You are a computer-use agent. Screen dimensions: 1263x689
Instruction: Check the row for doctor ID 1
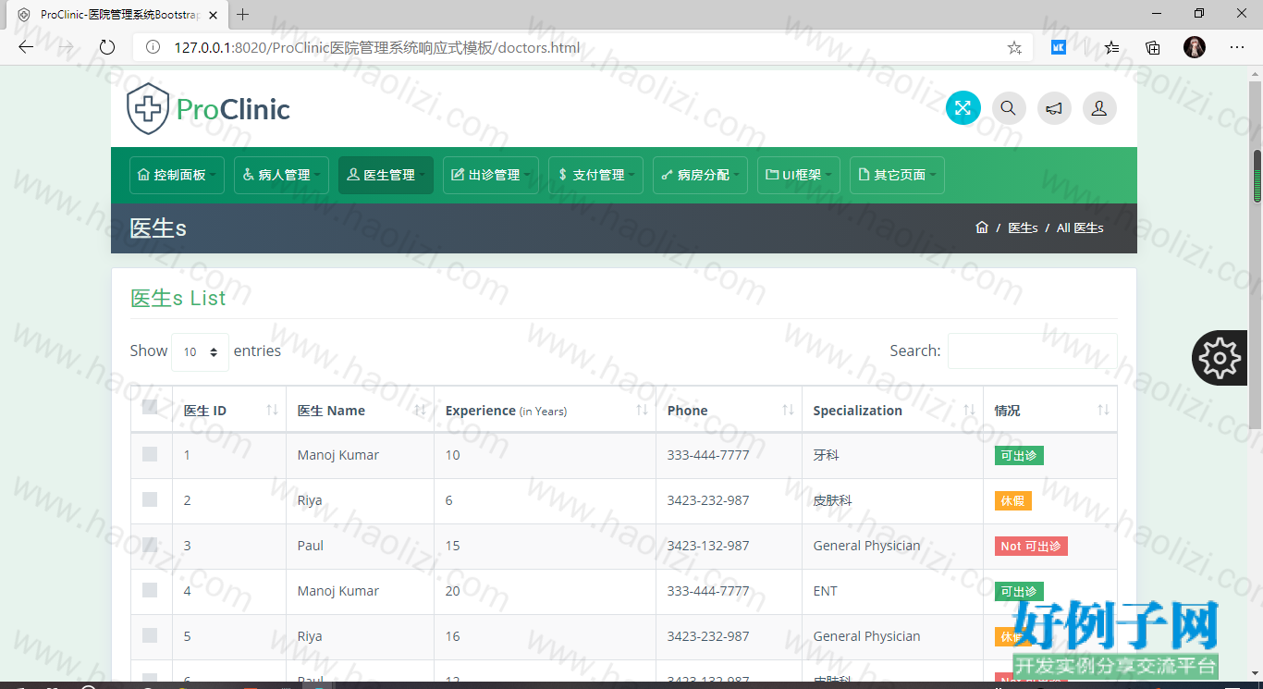click(x=150, y=454)
